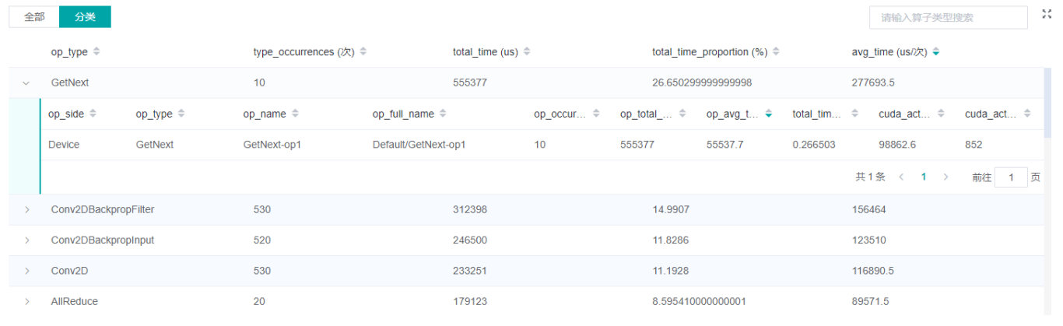This screenshot has height=326, width=1063.
Task: Sort nested table by op_side
Action: click(x=93, y=114)
